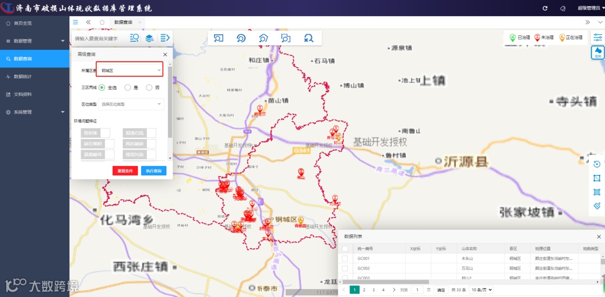Click the orange marker near 钢城区 label
The image size is (605, 297).
[301, 220]
